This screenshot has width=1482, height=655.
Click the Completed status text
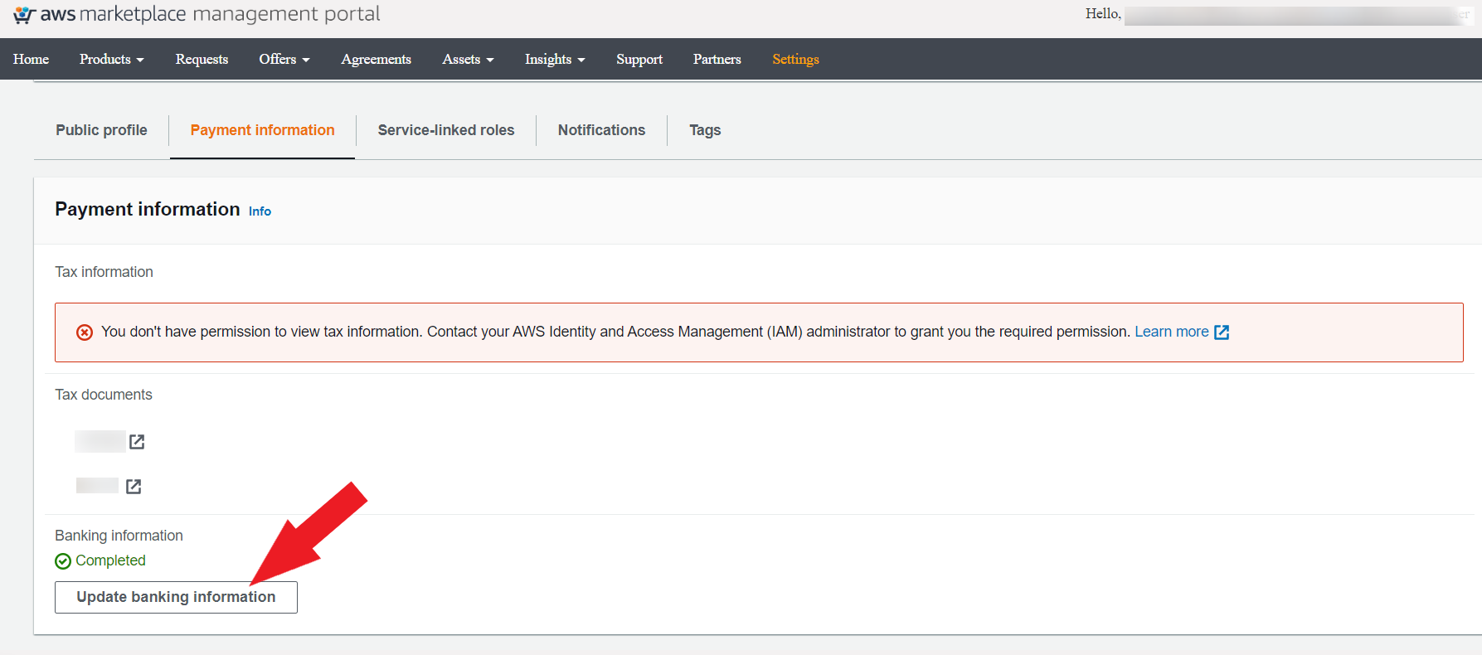tap(110, 560)
